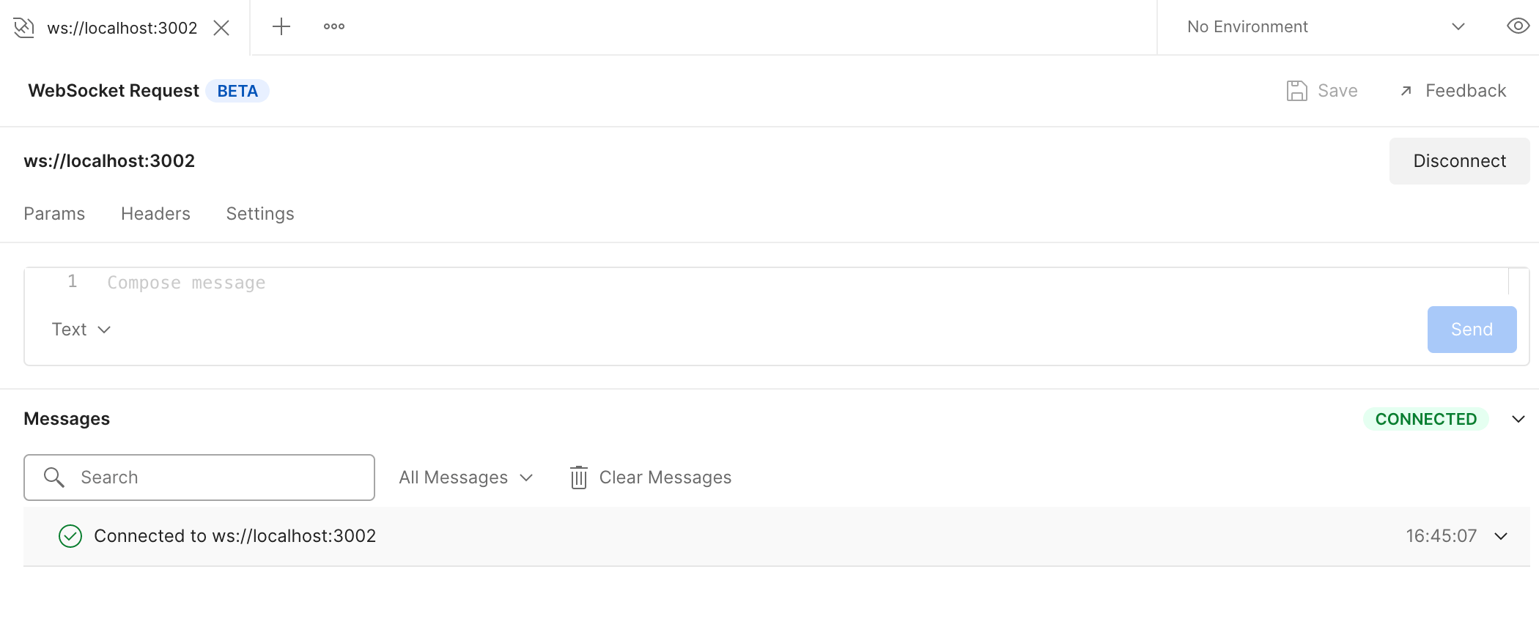Close the ws://localhost:3002 tab
The height and width of the screenshot is (624, 1539).
point(221,28)
